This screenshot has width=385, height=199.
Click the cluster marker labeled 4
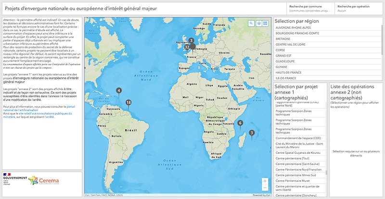[119, 91]
